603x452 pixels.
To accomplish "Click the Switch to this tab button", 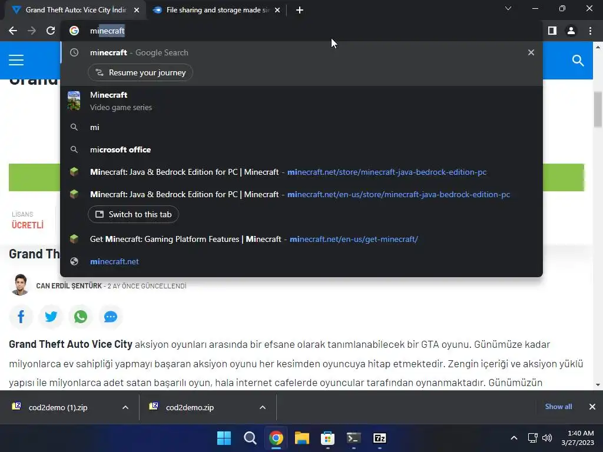I will pyautogui.click(x=134, y=214).
